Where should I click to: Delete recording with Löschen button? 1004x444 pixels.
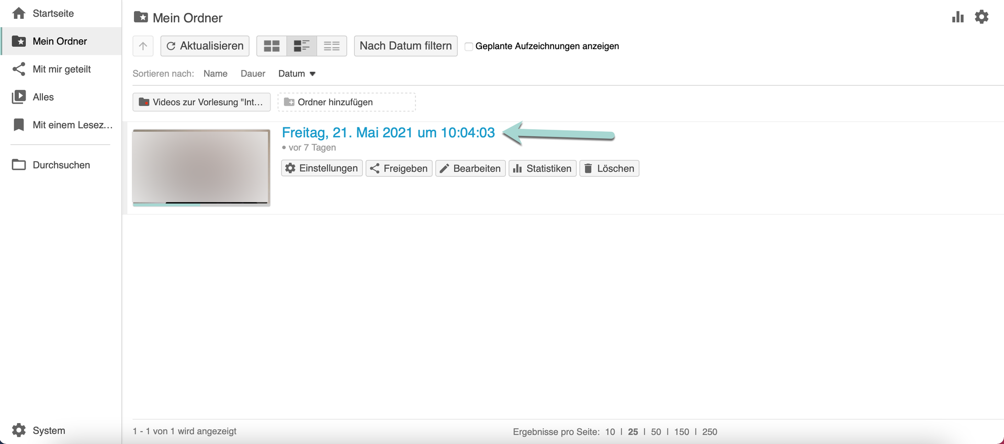[x=609, y=168]
